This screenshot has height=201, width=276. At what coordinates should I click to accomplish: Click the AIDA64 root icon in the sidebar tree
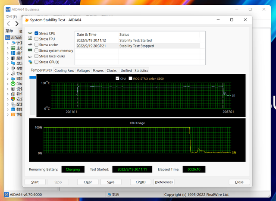[8, 38]
